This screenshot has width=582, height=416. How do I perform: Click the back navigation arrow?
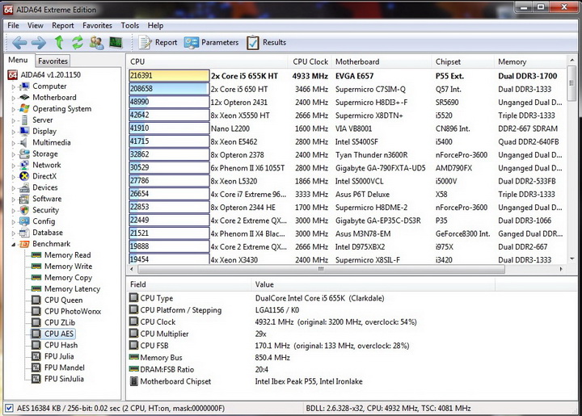(18, 43)
